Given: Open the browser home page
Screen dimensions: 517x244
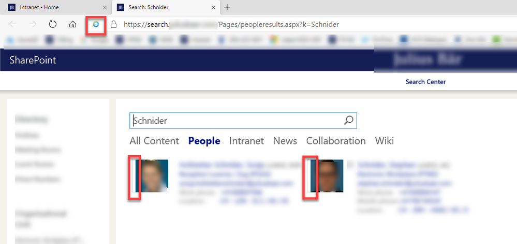Looking at the screenshot, I should pos(72,24).
